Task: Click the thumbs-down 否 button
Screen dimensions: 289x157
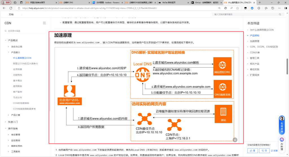Action: 264,151
